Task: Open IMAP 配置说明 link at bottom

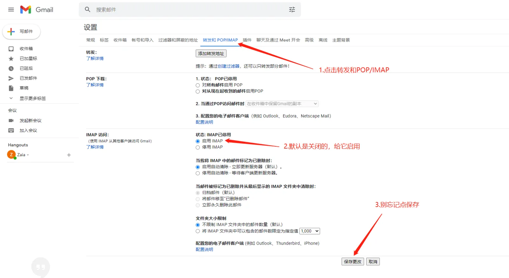Action: [x=204, y=249]
